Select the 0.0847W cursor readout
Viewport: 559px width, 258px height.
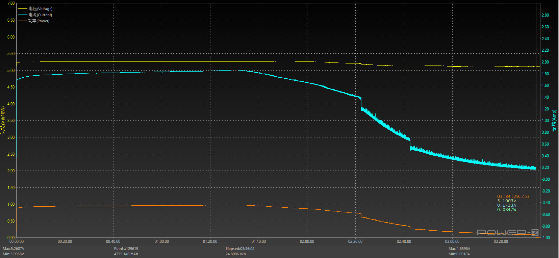coord(507,210)
